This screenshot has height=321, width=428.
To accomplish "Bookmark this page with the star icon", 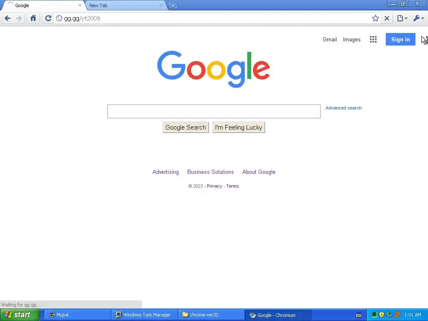I will point(375,18).
